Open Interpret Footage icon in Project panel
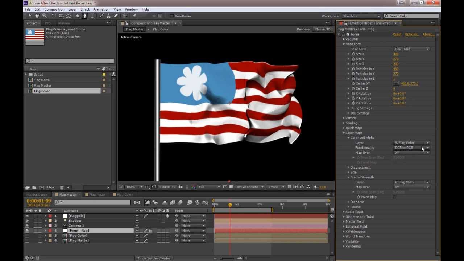464x261 pixels. click(x=27, y=187)
